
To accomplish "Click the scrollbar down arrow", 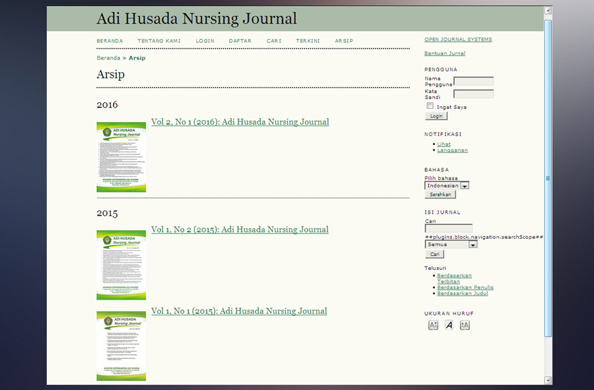I will click(548, 380).
